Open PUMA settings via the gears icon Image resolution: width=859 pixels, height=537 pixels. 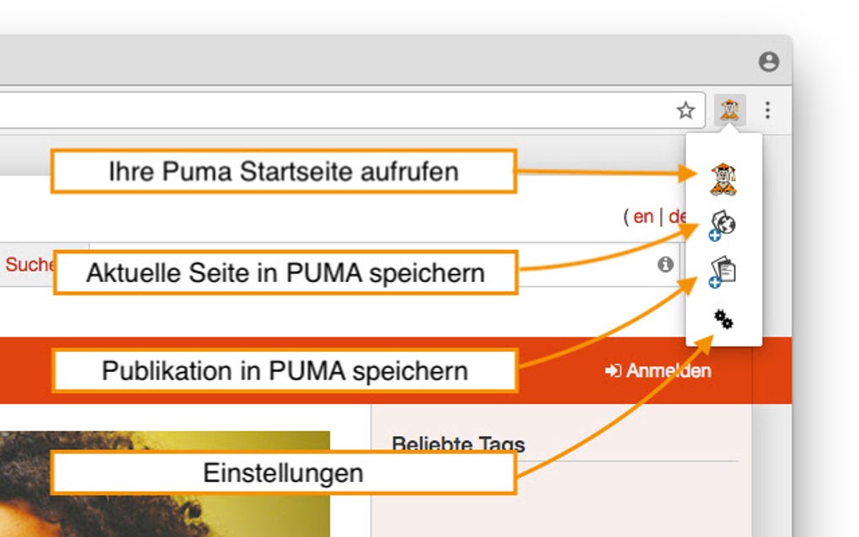point(723,319)
